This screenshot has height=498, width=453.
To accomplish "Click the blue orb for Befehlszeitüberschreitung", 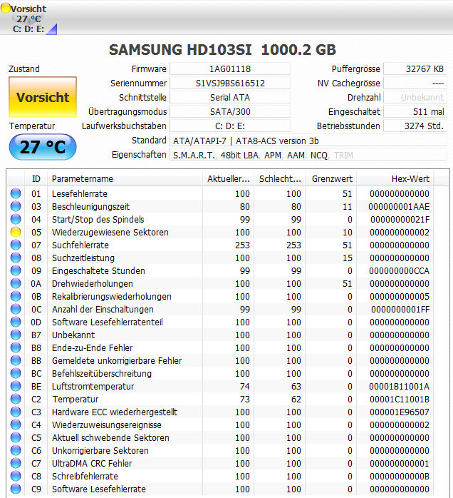I will pyautogui.click(x=16, y=374).
